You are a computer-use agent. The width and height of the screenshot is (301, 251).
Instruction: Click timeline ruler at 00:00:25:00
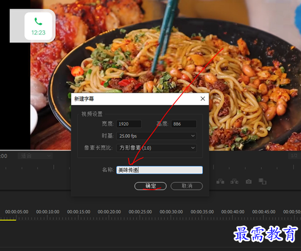click(x=140, y=212)
